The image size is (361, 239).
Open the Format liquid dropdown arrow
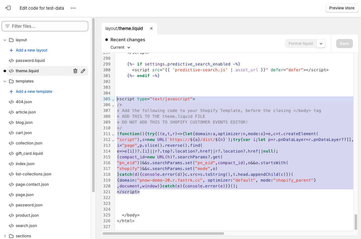coord(321,44)
